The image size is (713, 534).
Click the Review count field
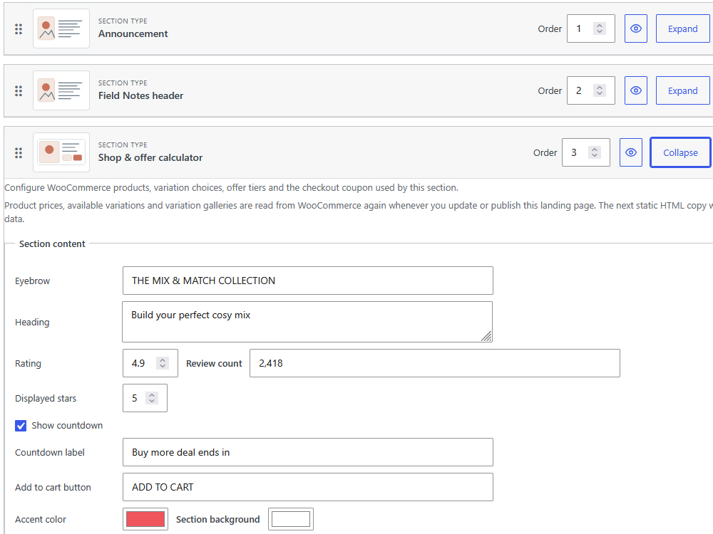click(x=435, y=363)
